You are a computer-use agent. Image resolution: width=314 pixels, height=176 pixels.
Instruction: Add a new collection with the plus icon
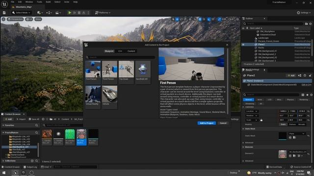pos(32,161)
